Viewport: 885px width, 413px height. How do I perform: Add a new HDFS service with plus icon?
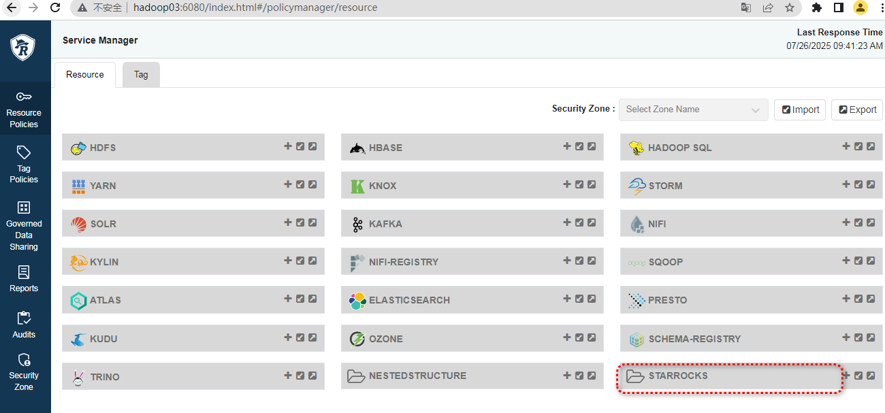288,146
